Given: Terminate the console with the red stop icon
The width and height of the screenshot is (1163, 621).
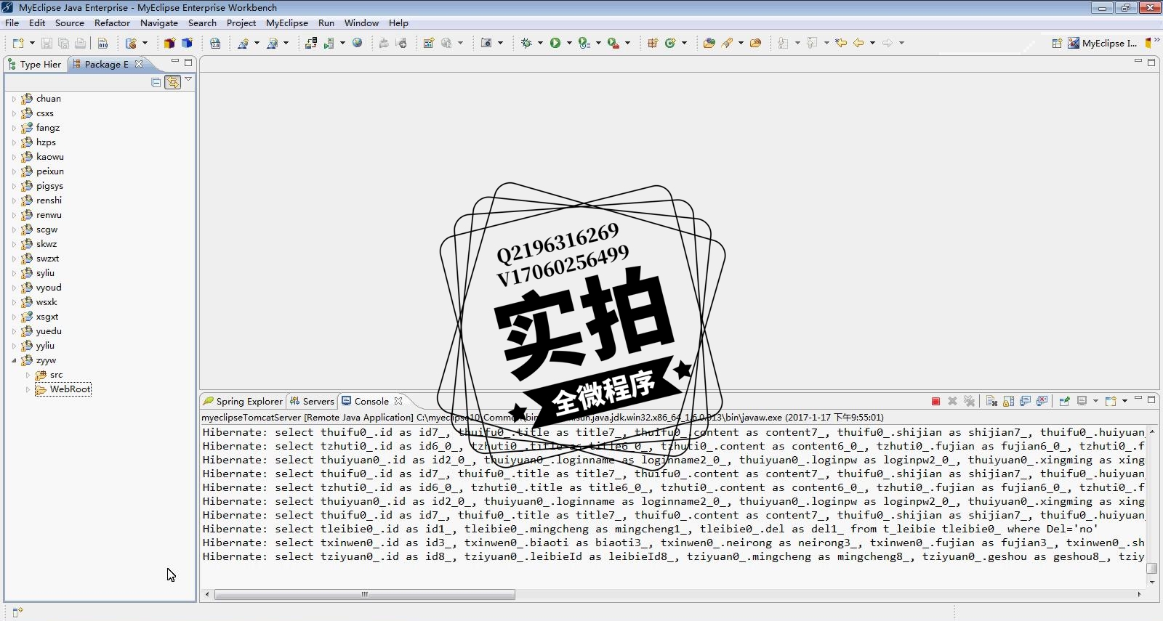Looking at the screenshot, I should coord(935,401).
